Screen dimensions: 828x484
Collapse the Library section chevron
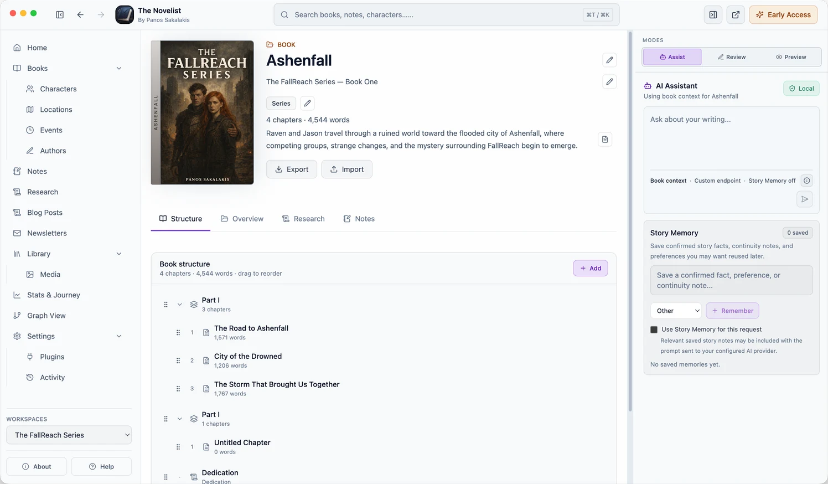119,254
